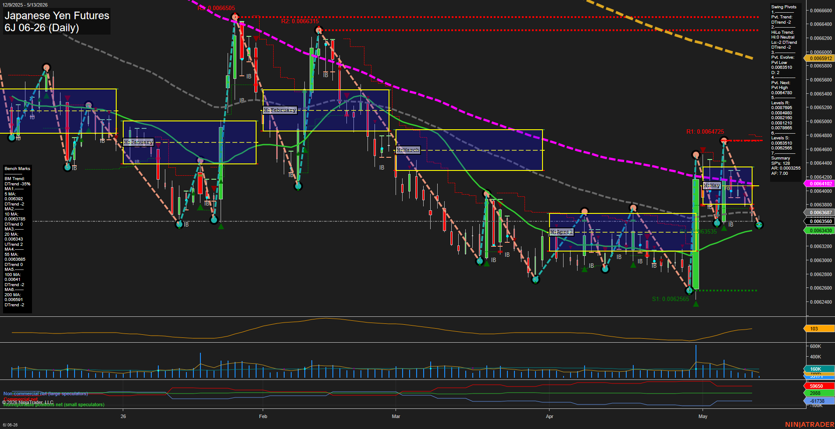Click the Bench Marks panel heading
Screen dimensions: 835x429
18,169
